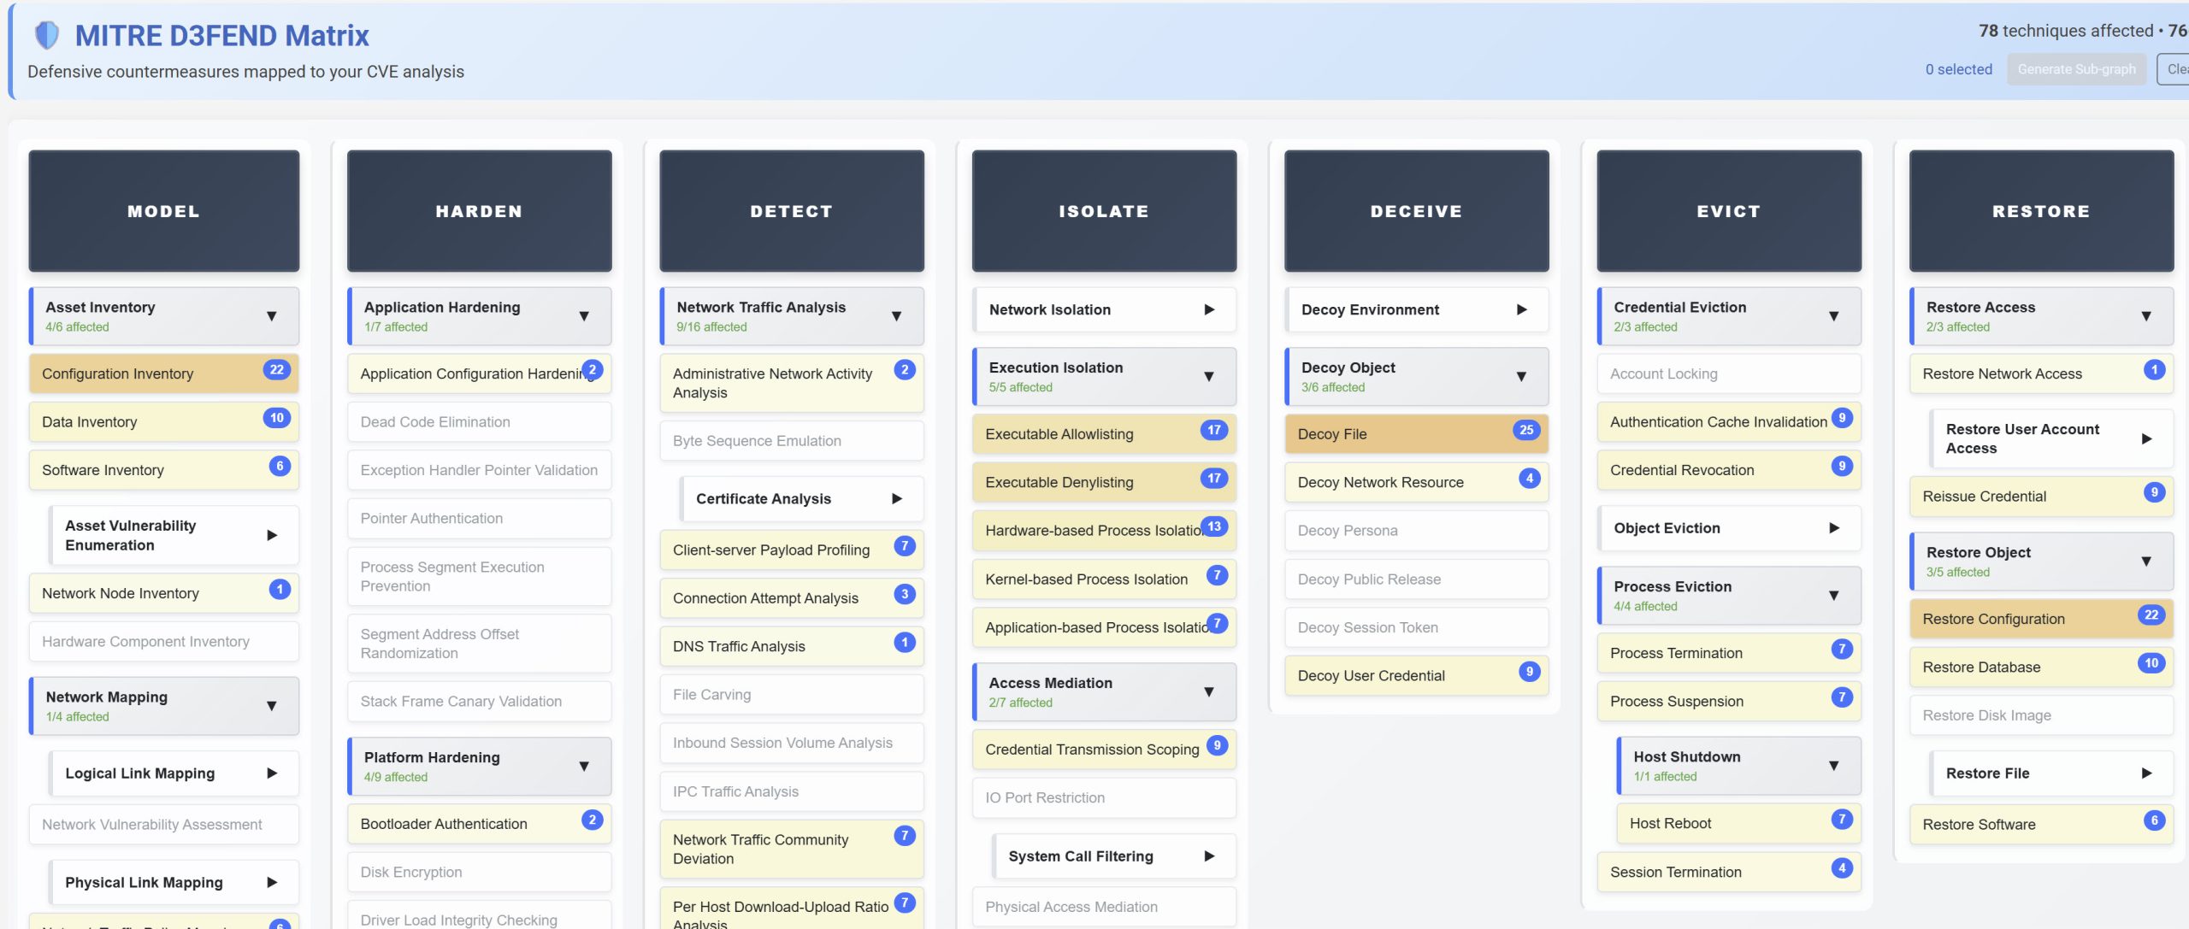2189x929 pixels.
Task: Select Kernel-based Process Isolation
Action: [x=1104, y=579]
